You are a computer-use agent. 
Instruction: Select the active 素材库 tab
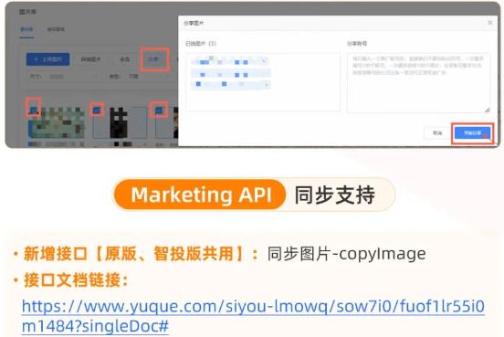tap(26, 29)
